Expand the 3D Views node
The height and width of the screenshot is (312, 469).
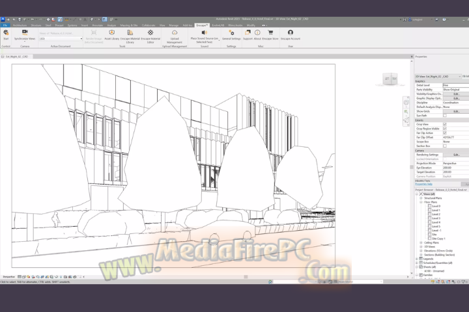[x=421, y=247]
